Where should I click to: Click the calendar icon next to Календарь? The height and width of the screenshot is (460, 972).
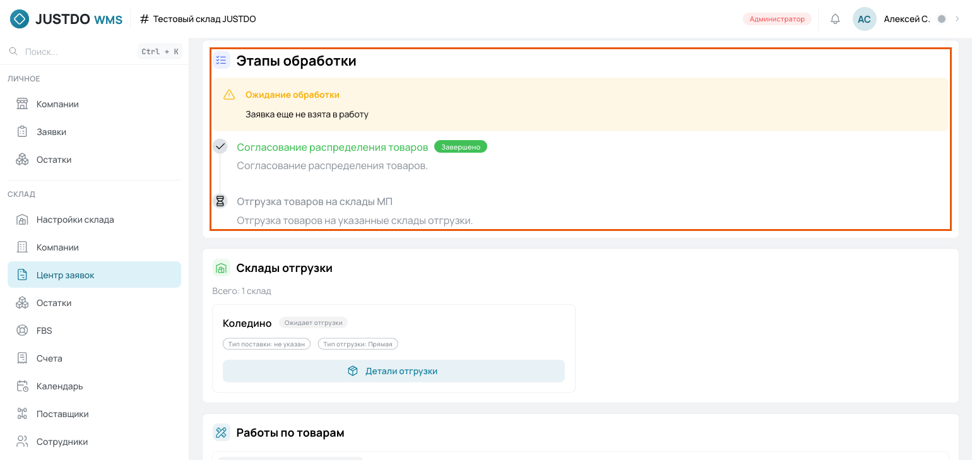(22, 386)
